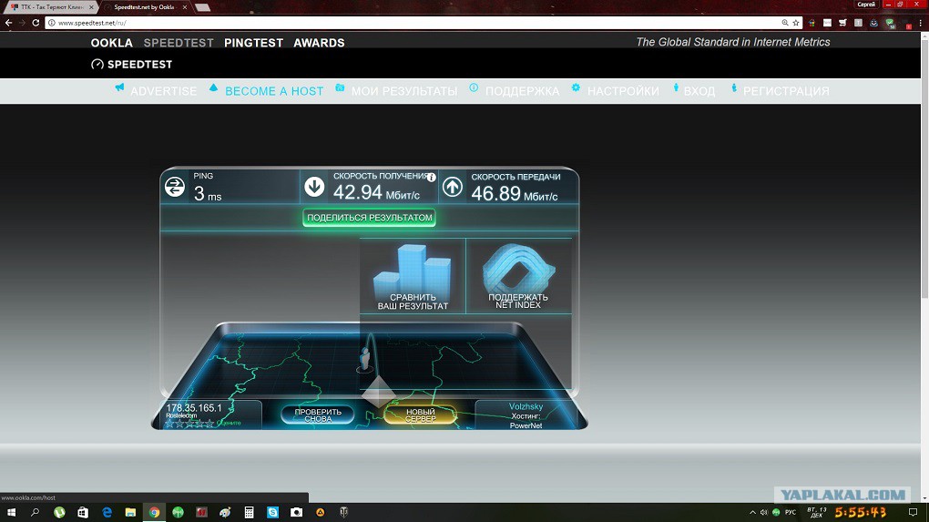The width and height of the screenshot is (929, 522).
Task: Click ПОДДЕРЖАТЬ NET INDEX tile
Action: click(x=518, y=275)
